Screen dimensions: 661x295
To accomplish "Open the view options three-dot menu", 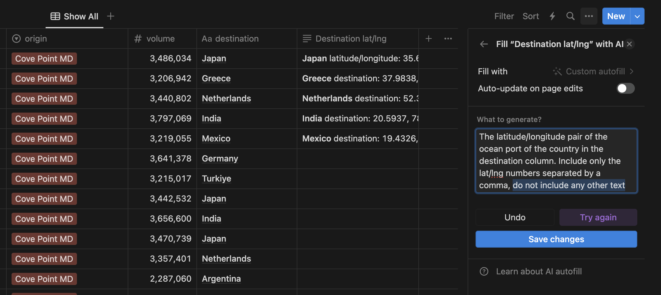I will click(x=589, y=16).
